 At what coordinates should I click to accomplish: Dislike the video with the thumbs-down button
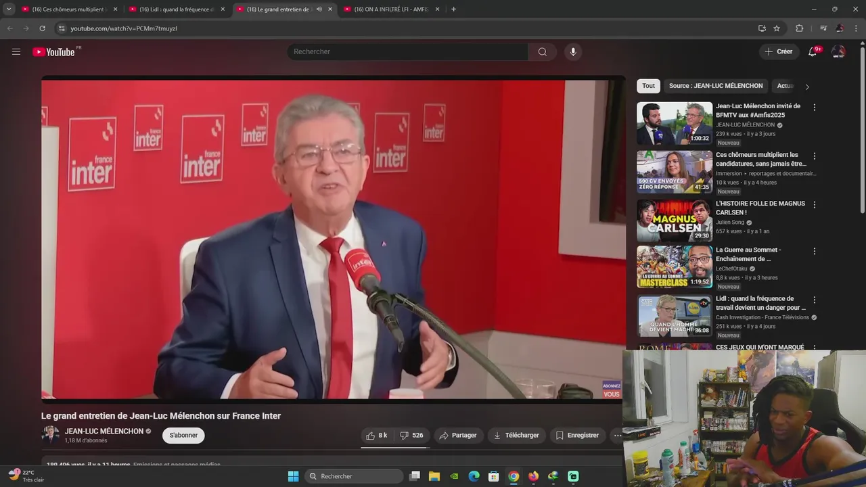(x=411, y=436)
